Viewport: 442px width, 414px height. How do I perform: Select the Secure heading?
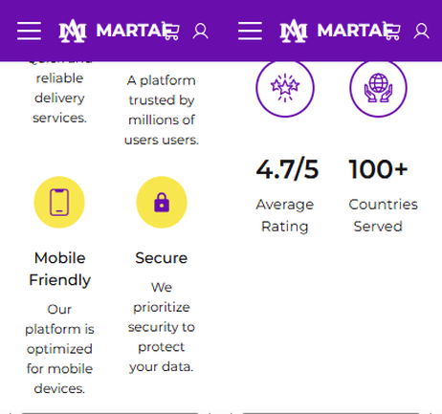162,258
